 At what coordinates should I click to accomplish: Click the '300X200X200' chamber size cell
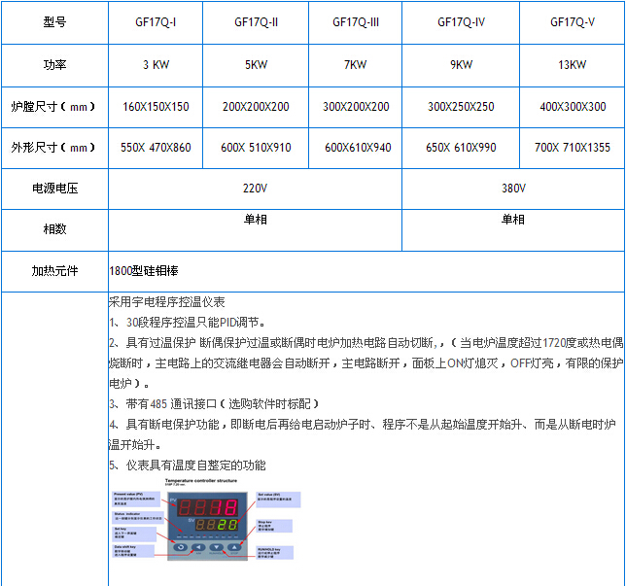(356, 107)
